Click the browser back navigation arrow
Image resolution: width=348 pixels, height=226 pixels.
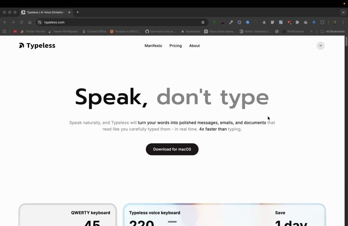[x=5, y=22]
